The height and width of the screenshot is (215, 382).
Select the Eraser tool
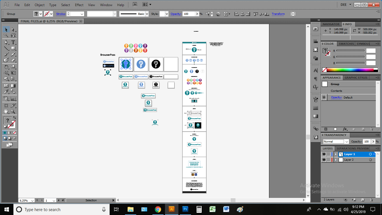click(x=13, y=60)
